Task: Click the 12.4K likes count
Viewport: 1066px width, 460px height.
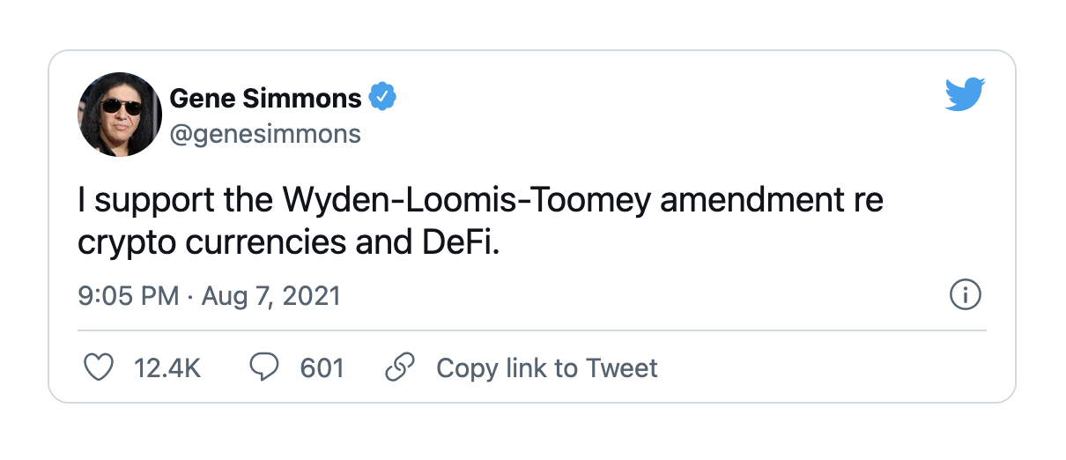Action: pyautogui.click(x=167, y=367)
